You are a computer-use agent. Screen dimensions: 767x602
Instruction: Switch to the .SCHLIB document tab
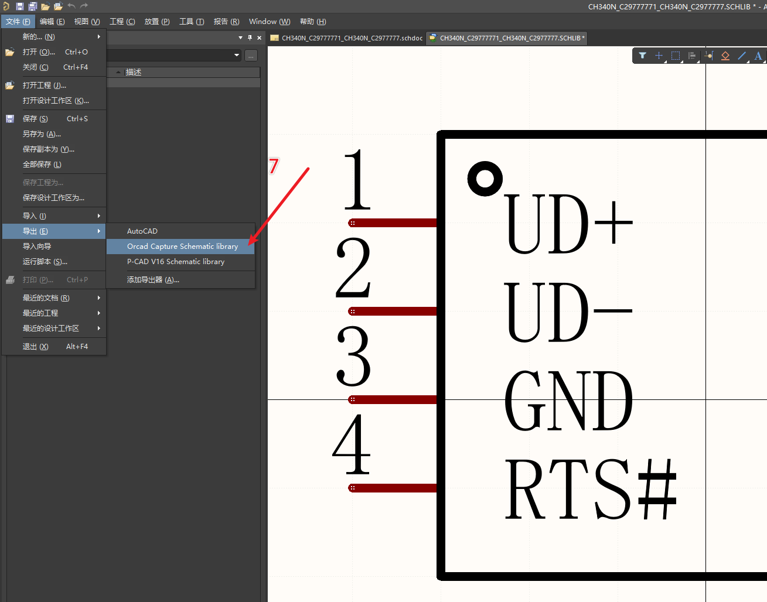507,38
